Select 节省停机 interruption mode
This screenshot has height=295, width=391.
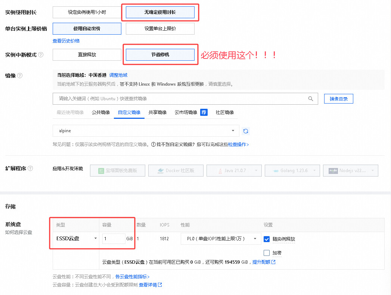coord(160,55)
